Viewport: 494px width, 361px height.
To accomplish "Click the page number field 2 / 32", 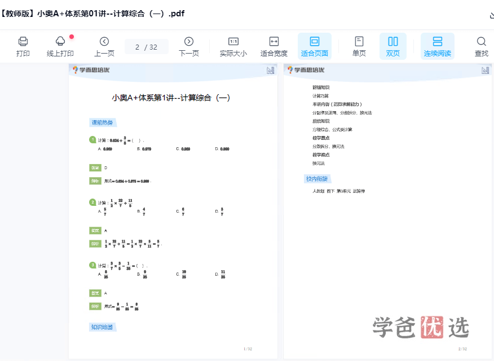I will click(x=147, y=47).
